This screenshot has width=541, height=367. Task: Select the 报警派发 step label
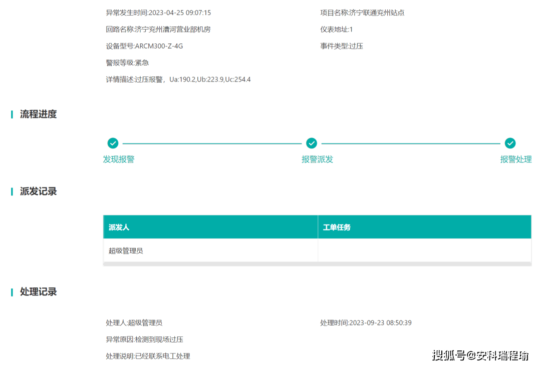point(318,159)
